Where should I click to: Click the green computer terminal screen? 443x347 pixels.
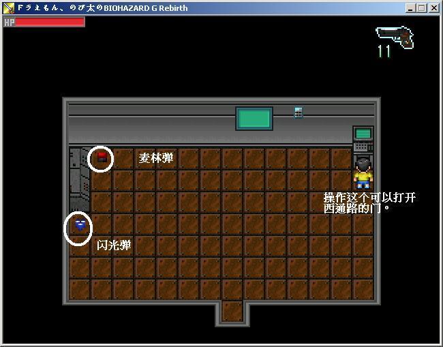[x=363, y=134]
